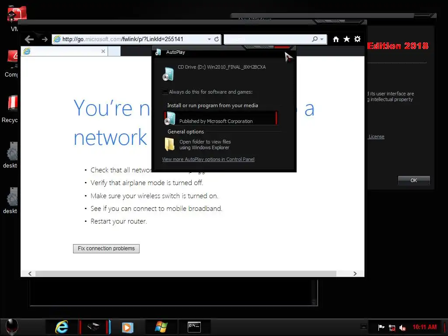Click the horizontal scrollbar track
The image size is (448, 336).
(185, 274)
